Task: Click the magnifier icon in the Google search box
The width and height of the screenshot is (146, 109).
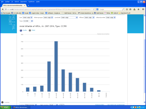Action: click(123, 9)
